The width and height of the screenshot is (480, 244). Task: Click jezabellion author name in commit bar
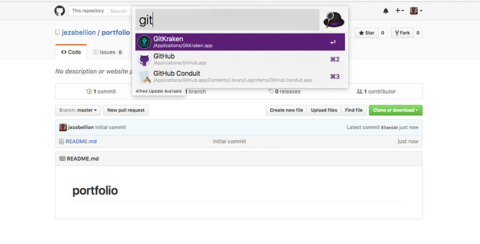[x=81, y=127]
